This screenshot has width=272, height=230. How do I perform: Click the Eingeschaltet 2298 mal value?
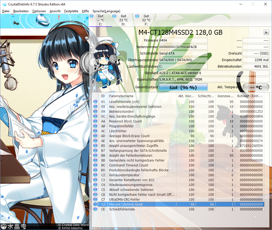(256, 60)
